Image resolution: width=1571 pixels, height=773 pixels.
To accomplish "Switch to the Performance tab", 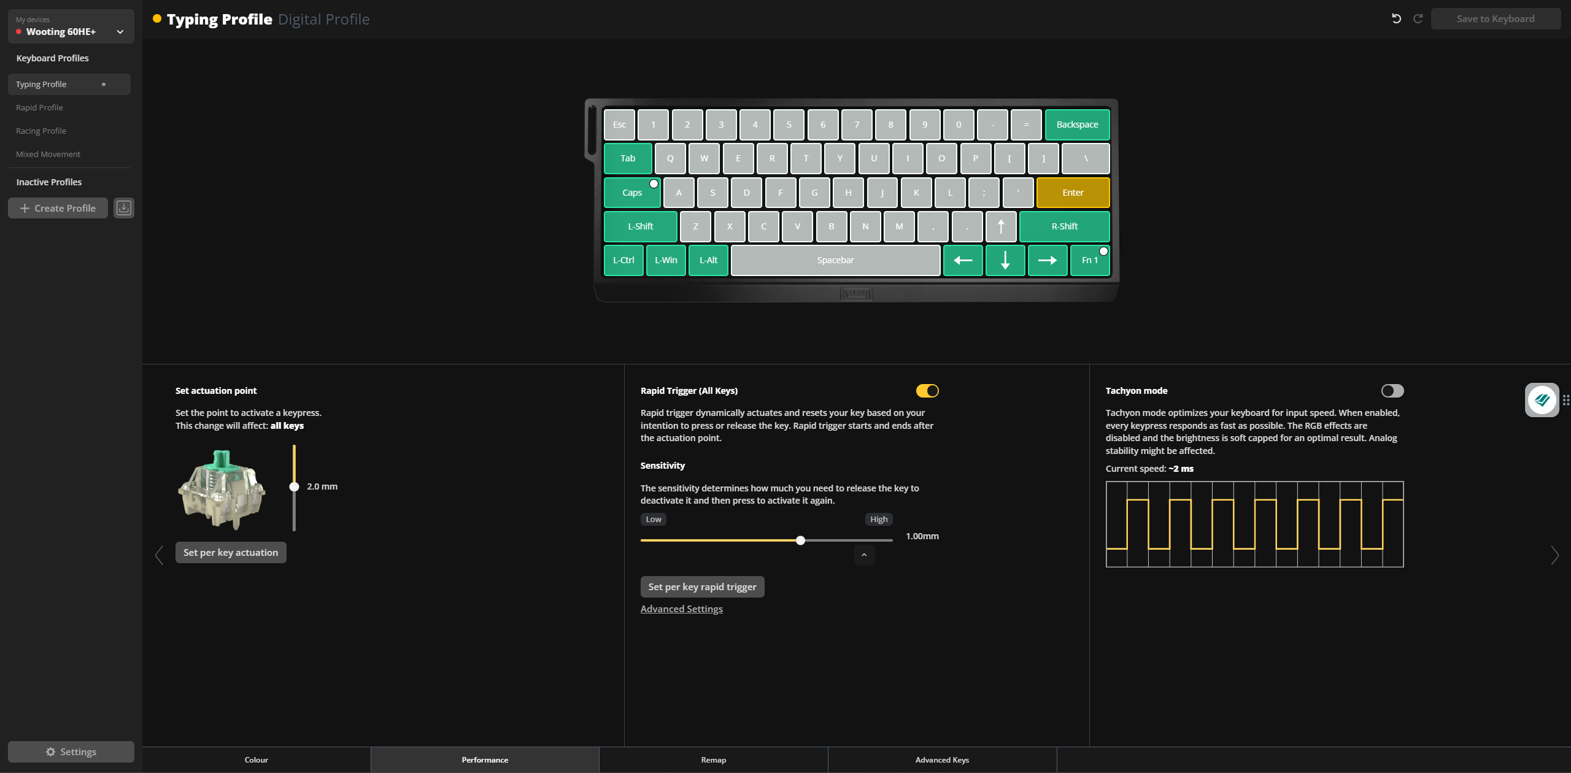I will pos(485,760).
